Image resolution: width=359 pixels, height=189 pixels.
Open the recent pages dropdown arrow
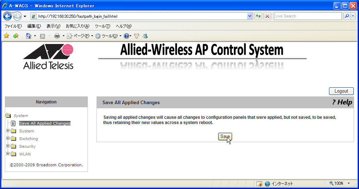(x=25, y=16)
